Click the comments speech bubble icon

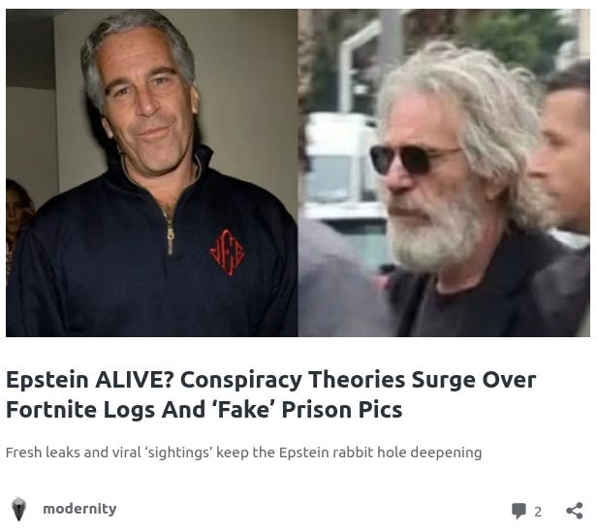[518, 511]
